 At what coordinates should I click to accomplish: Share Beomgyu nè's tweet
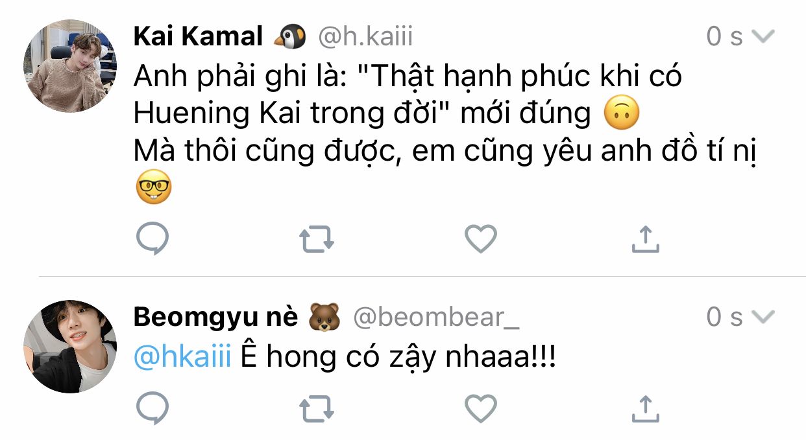point(645,409)
